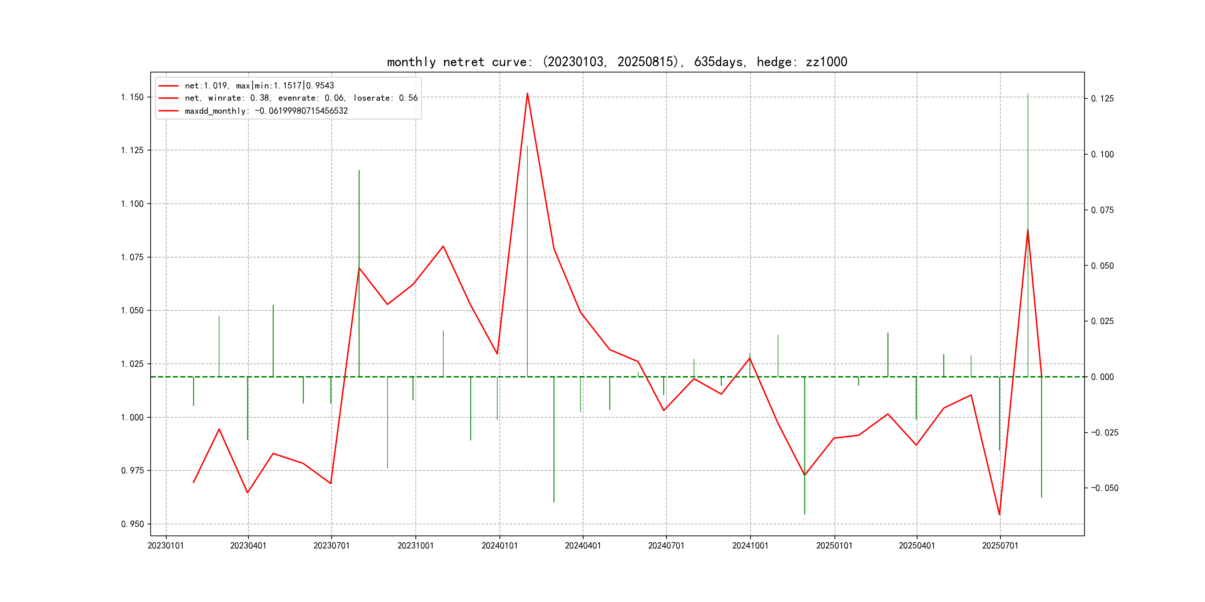
Task: Click the 20230701 x-axis tick label
Action: (x=331, y=546)
